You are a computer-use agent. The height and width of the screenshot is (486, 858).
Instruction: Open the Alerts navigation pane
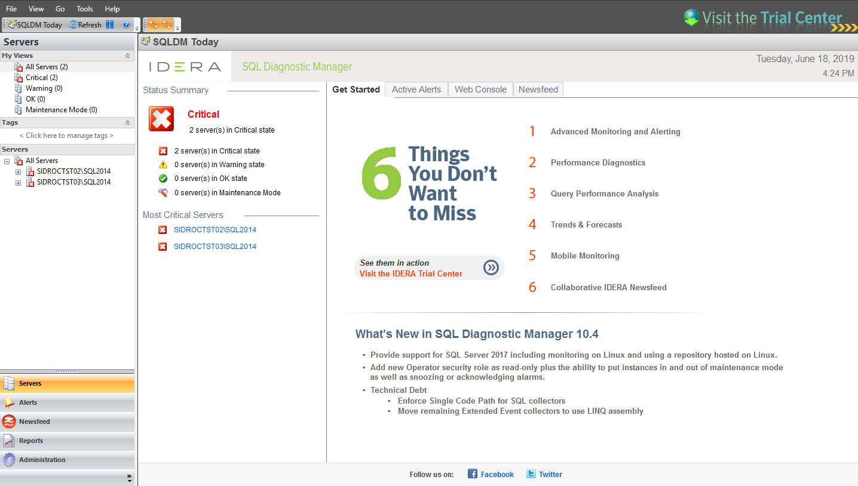(x=67, y=402)
